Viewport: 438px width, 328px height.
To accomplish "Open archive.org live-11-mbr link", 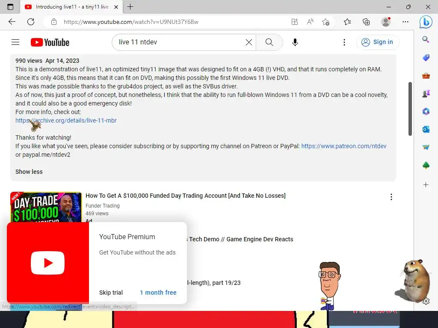I will (66, 120).
